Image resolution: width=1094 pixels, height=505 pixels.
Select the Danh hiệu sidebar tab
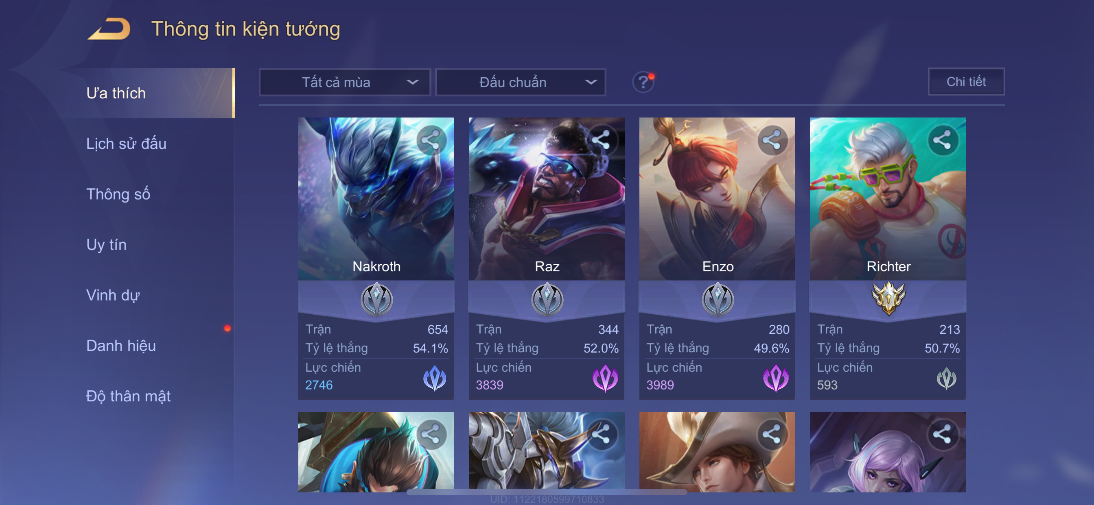click(x=121, y=346)
